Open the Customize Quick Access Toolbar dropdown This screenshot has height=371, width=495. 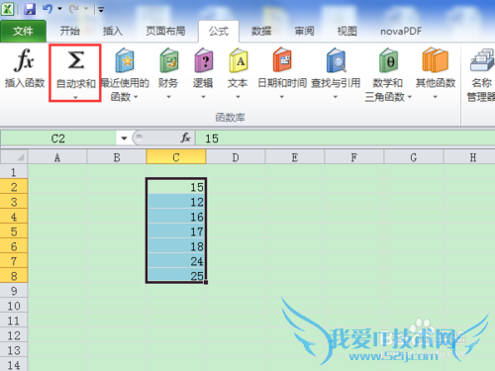[101, 10]
